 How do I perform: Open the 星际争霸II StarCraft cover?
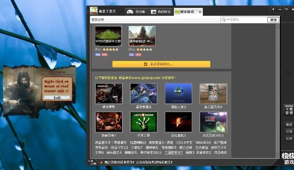coord(144,93)
